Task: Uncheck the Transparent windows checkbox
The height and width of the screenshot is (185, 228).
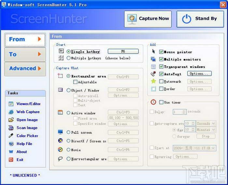Action: (161, 67)
